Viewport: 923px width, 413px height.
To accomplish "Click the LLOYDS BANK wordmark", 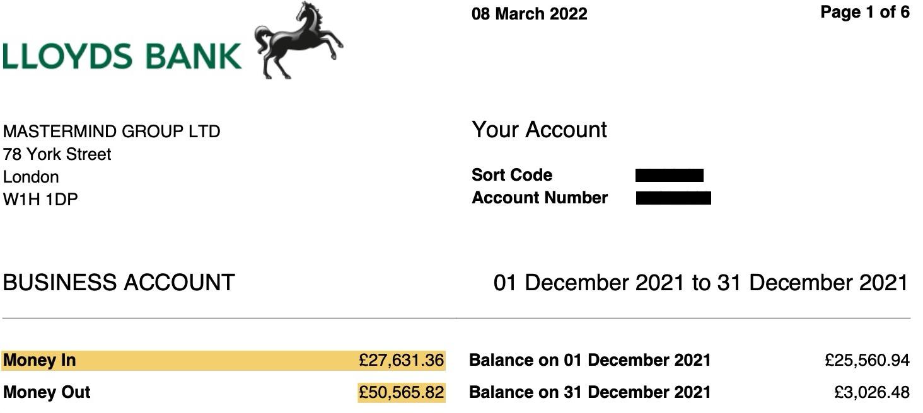I will click(x=122, y=56).
